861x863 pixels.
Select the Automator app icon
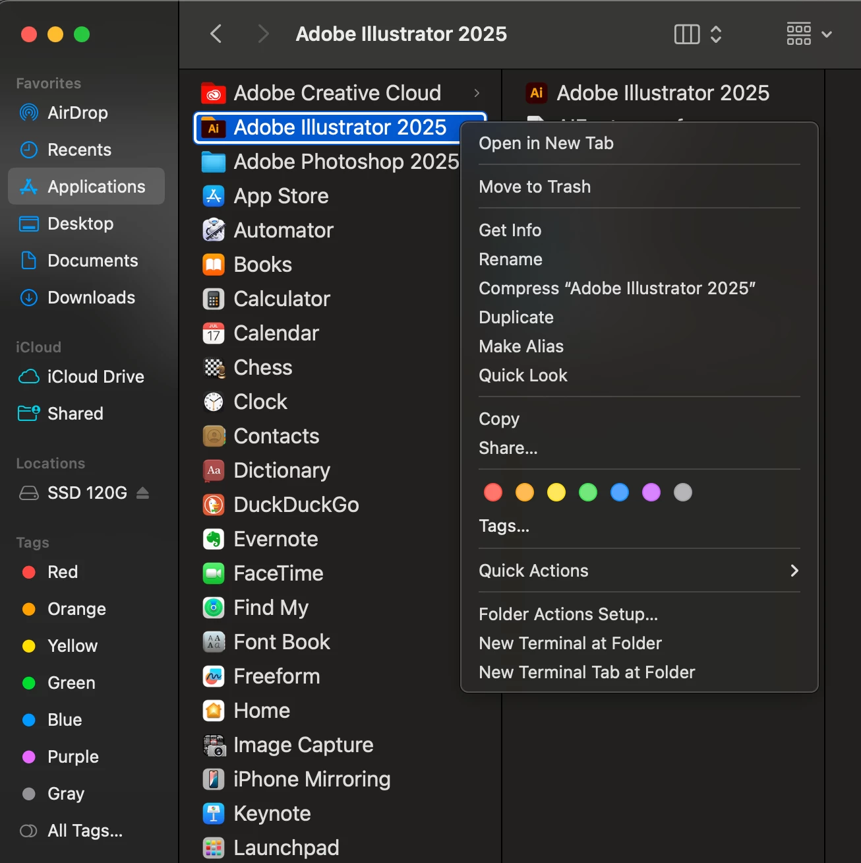coord(213,230)
